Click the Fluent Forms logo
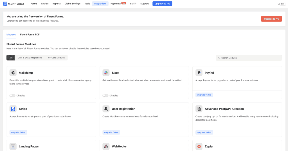The width and height of the screenshot is (288, 151). coord(13,4)
